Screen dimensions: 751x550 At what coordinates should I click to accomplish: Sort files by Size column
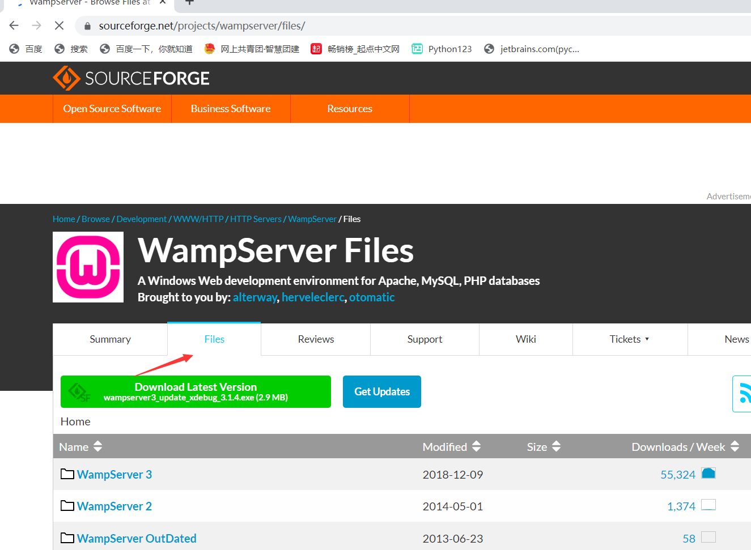coord(544,447)
